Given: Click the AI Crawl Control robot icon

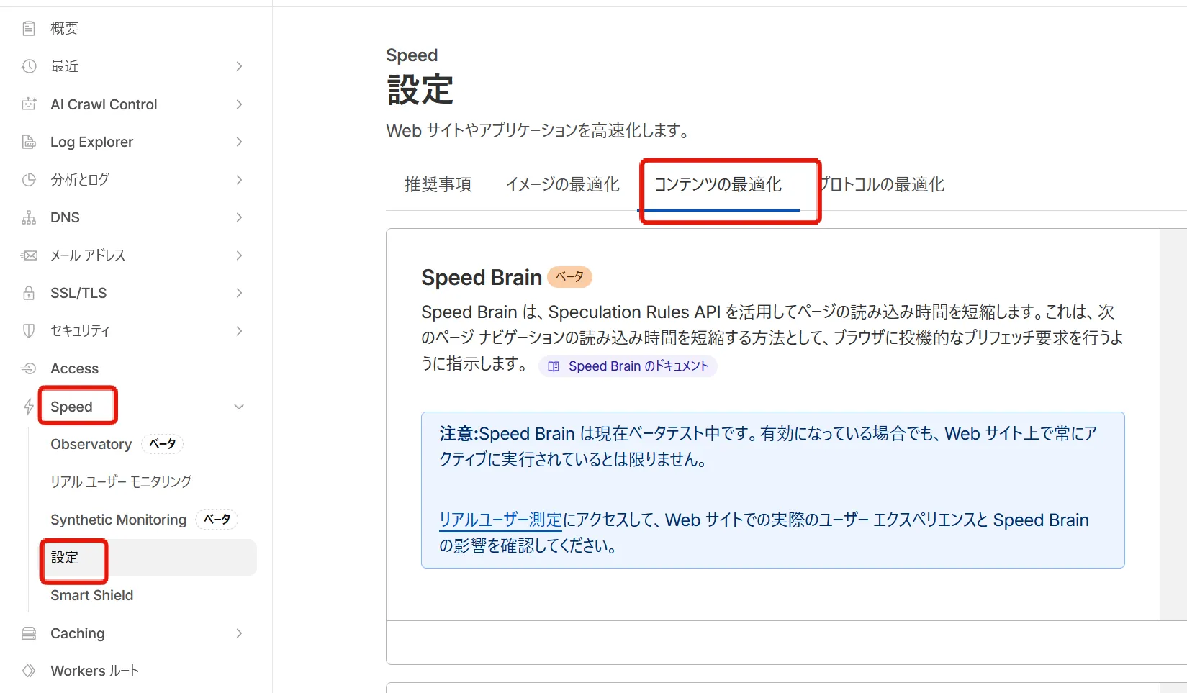Looking at the screenshot, I should click(29, 104).
